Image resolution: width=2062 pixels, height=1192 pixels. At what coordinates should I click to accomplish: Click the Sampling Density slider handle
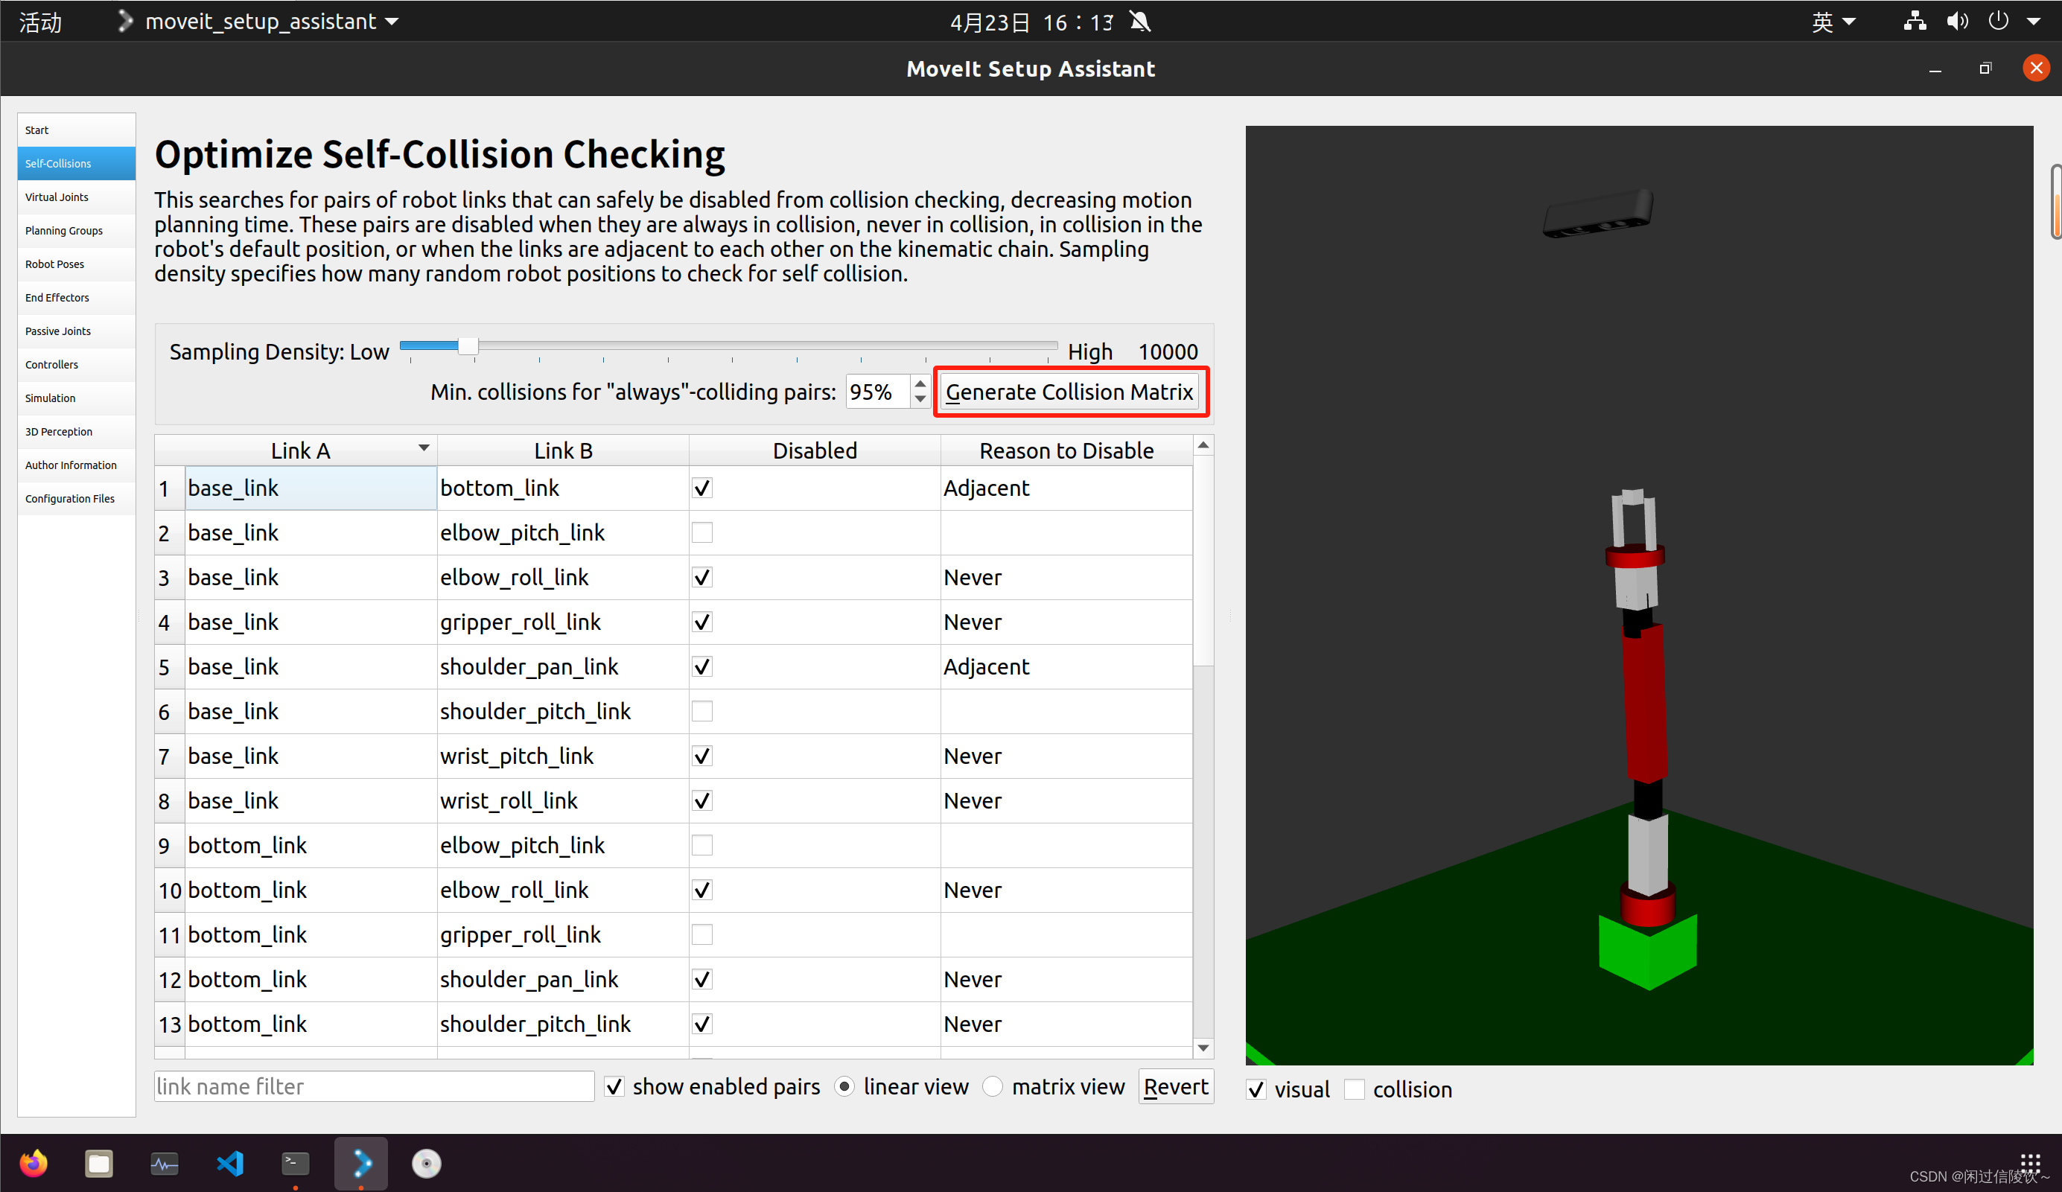coord(468,346)
